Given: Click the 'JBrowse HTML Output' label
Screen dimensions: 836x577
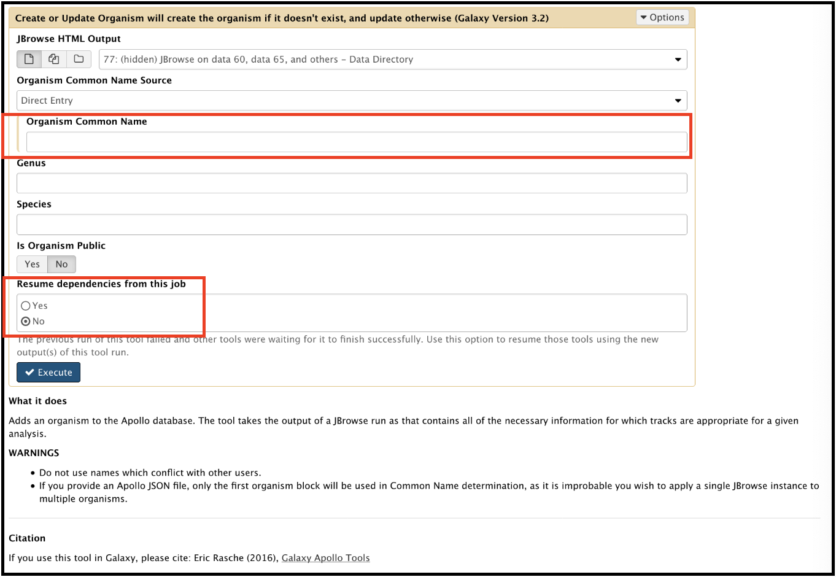Looking at the screenshot, I should [69, 39].
